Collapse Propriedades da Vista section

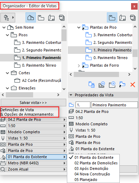[71, 95]
